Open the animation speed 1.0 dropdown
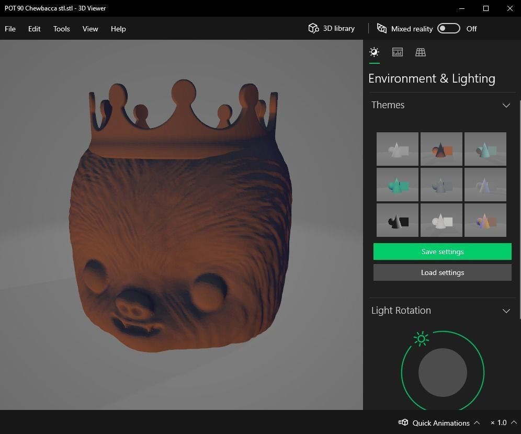Image resolution: width=521 pixels, height=434 pixels. coord(503,422)
